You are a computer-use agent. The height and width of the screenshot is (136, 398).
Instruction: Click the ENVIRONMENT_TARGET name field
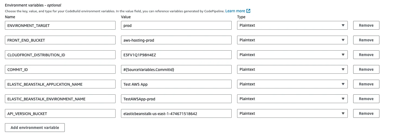[60, 25]
